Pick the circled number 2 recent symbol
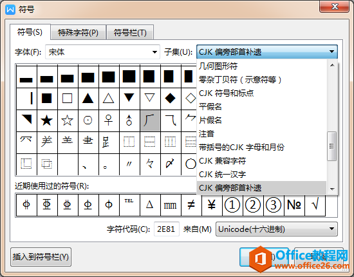Screen dimensions: 354x277 253,205
